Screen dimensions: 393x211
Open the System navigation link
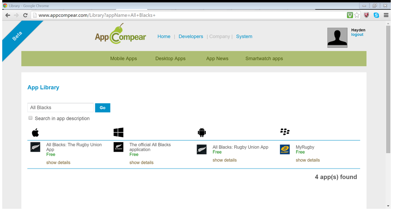tap(244, 36)
